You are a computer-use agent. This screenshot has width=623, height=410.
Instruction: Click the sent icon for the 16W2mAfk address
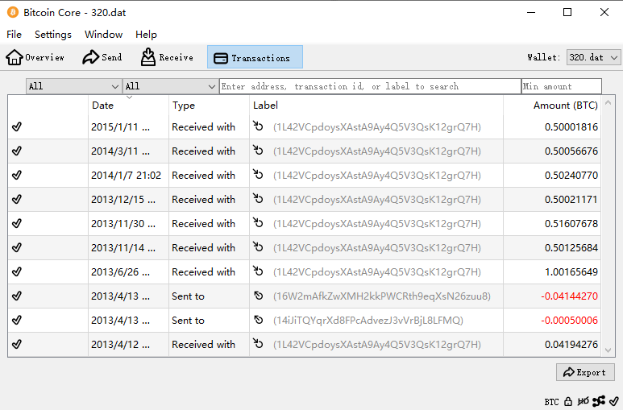coord(259,296)
